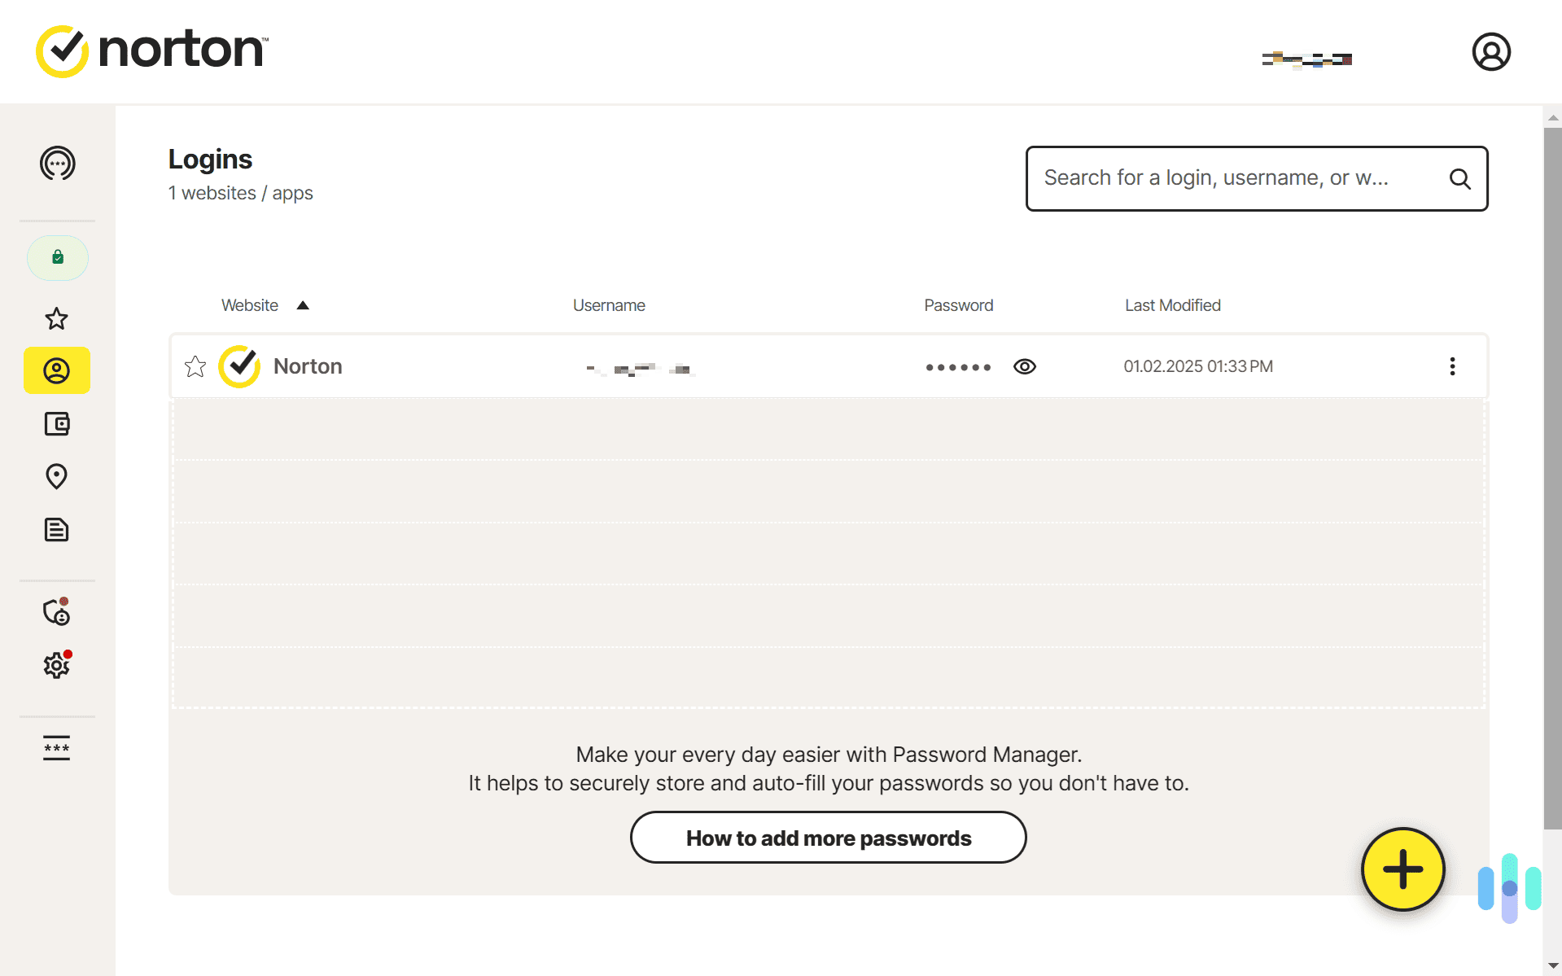The height and width of the screenshot is (976, 1562).
Task: Click the Norton logo in header
Action: click(x=152, y=50)
